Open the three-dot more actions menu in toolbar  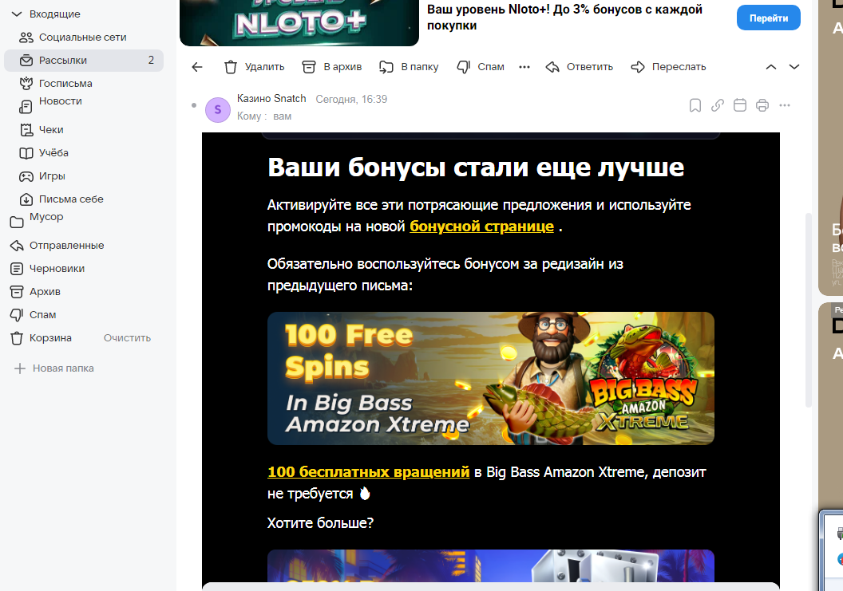tap(524, 67)
